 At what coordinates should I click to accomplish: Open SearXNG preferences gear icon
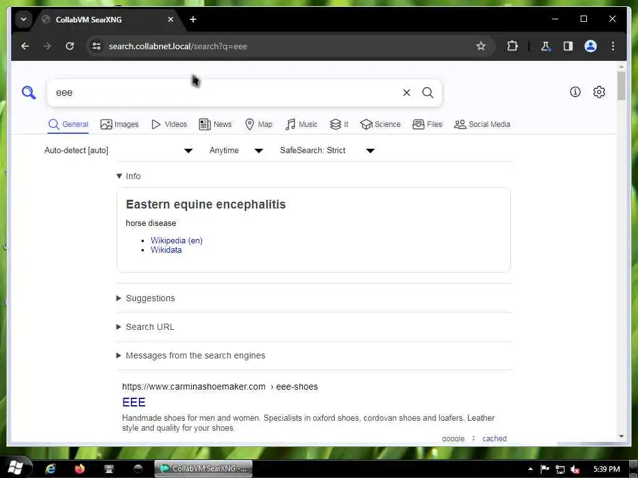click(599, 92)
